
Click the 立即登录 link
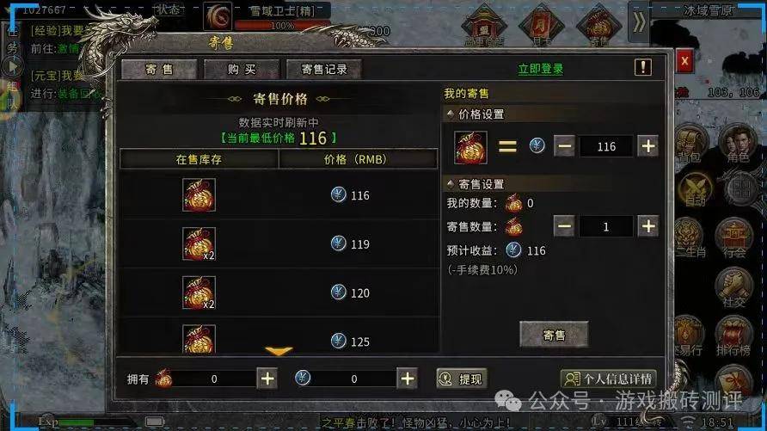(x=541, y=69)
